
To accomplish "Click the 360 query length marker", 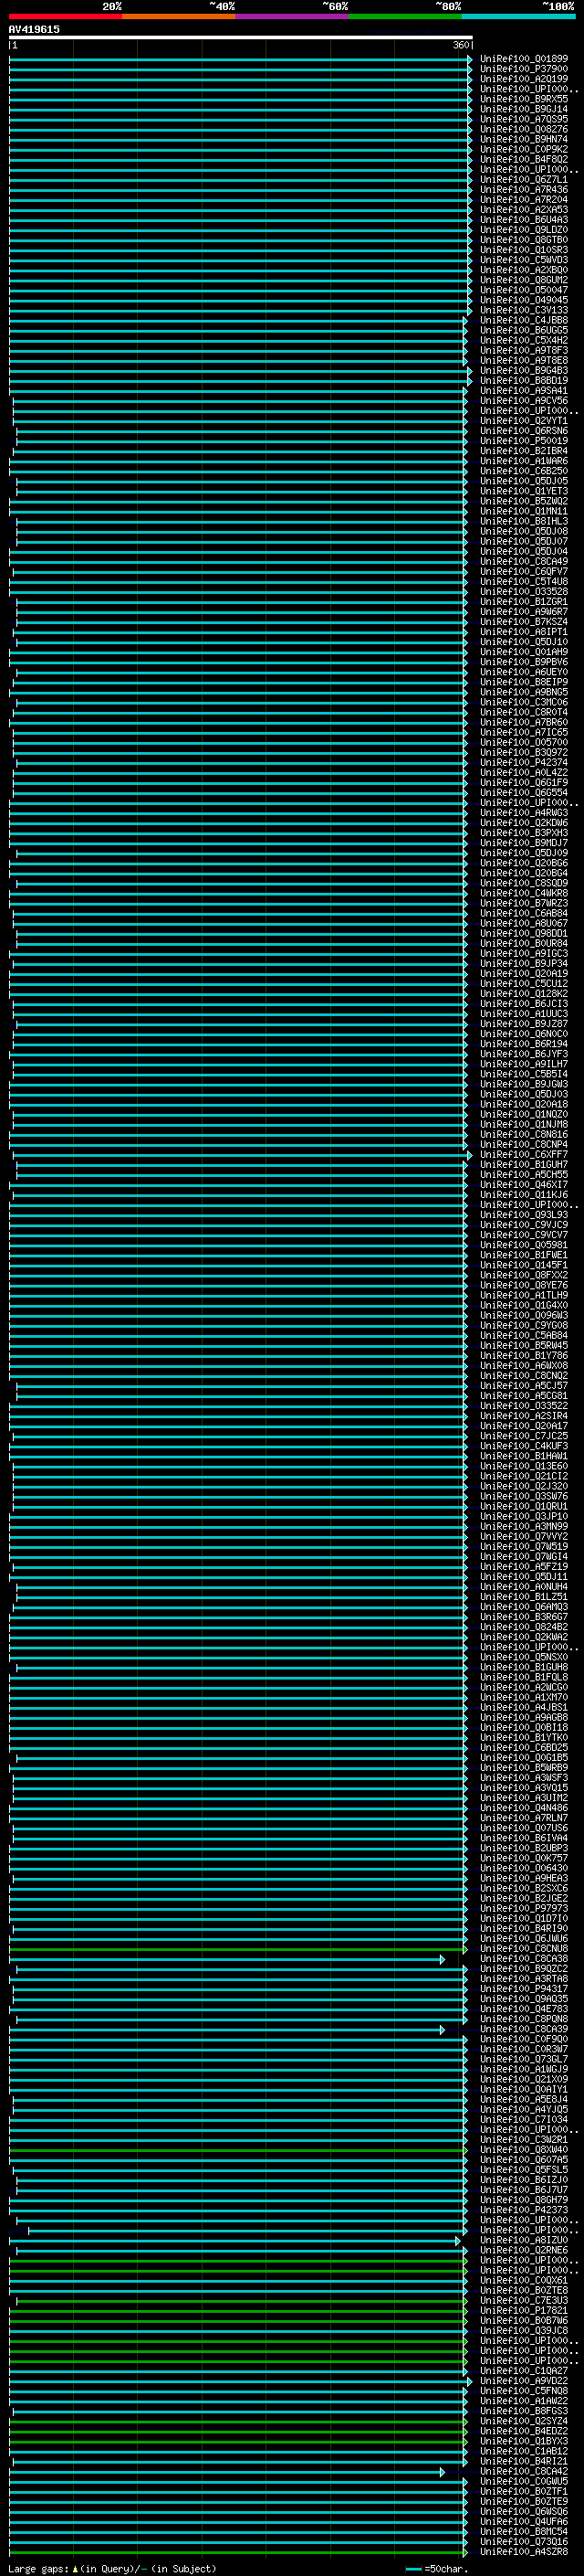I will pos(460,45).
